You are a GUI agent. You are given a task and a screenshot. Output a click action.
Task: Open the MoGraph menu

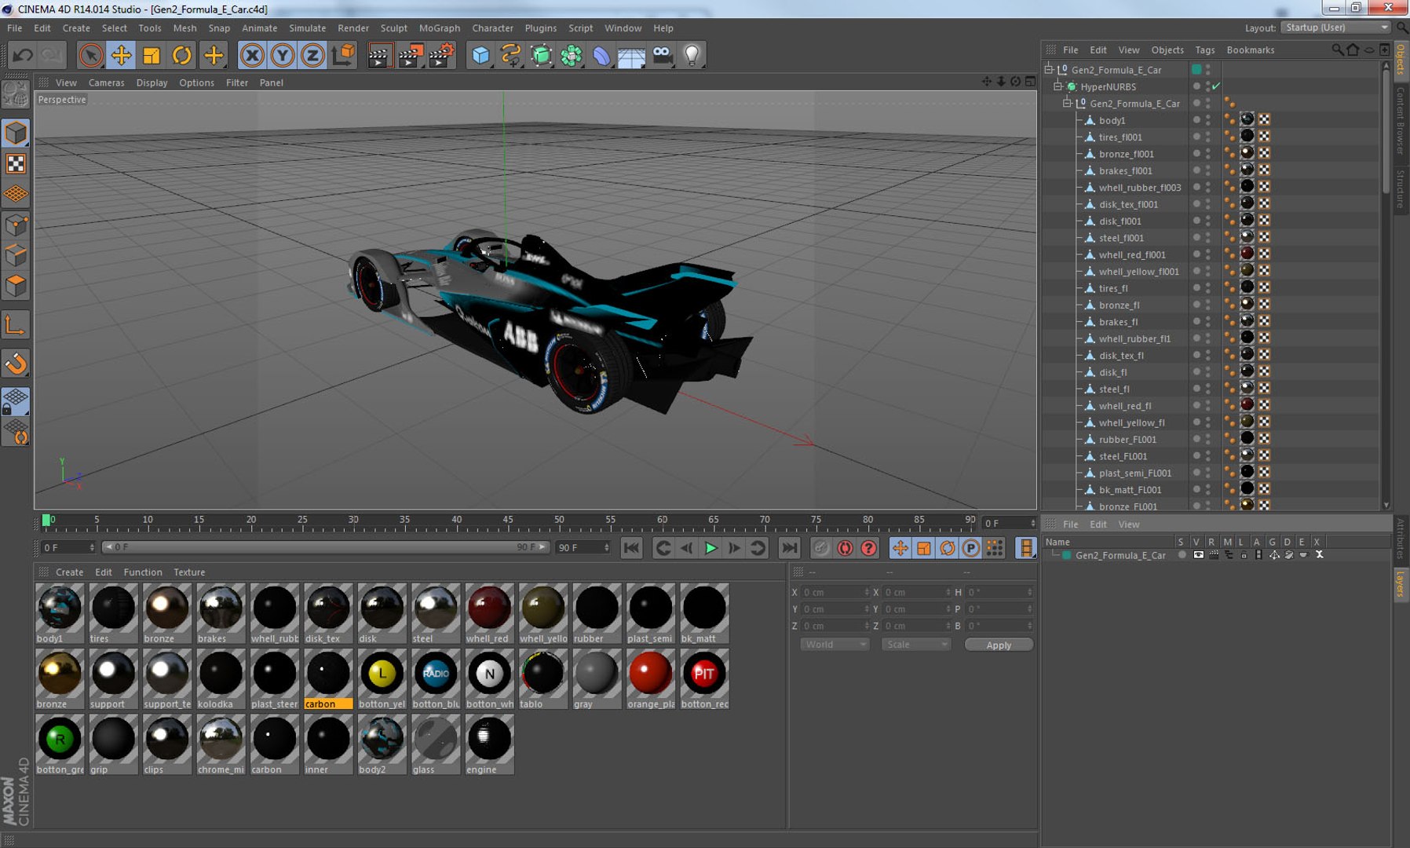(439, 27)
